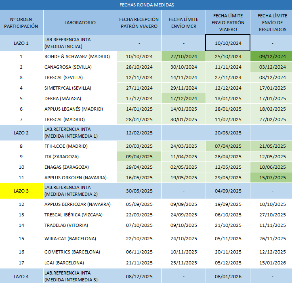Click the 30/01/2025 cell

click(184, 119)
